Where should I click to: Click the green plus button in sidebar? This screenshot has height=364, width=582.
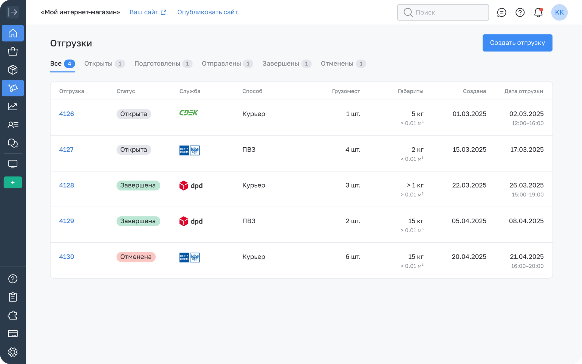[13, 182]
